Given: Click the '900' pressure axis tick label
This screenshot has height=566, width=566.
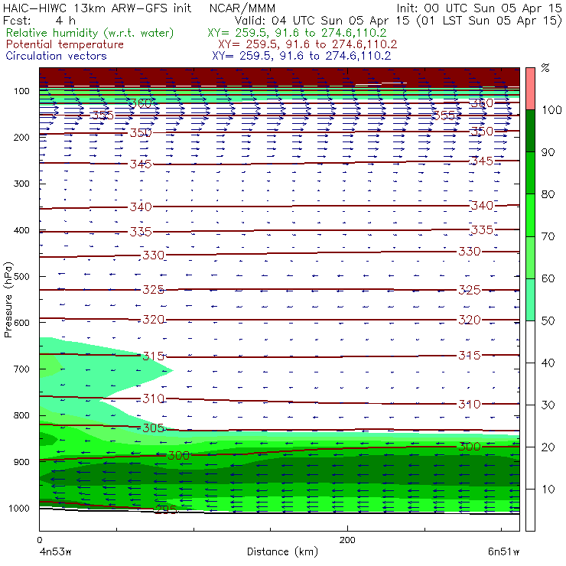Looking at the screenshot, I should pyautogui.click(x=21, y=462).
